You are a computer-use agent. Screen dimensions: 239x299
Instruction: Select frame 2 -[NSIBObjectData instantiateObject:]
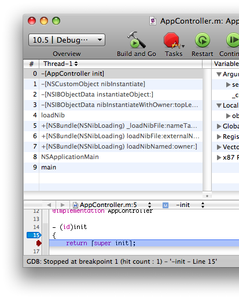point(113,94)
